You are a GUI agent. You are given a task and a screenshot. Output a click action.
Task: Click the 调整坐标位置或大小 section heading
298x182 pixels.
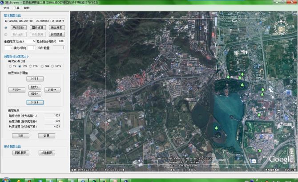coord(17,56)
